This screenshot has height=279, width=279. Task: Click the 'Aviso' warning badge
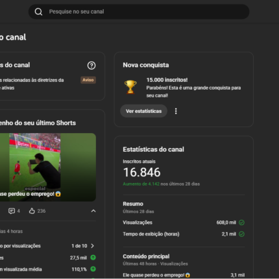(88, 80)
